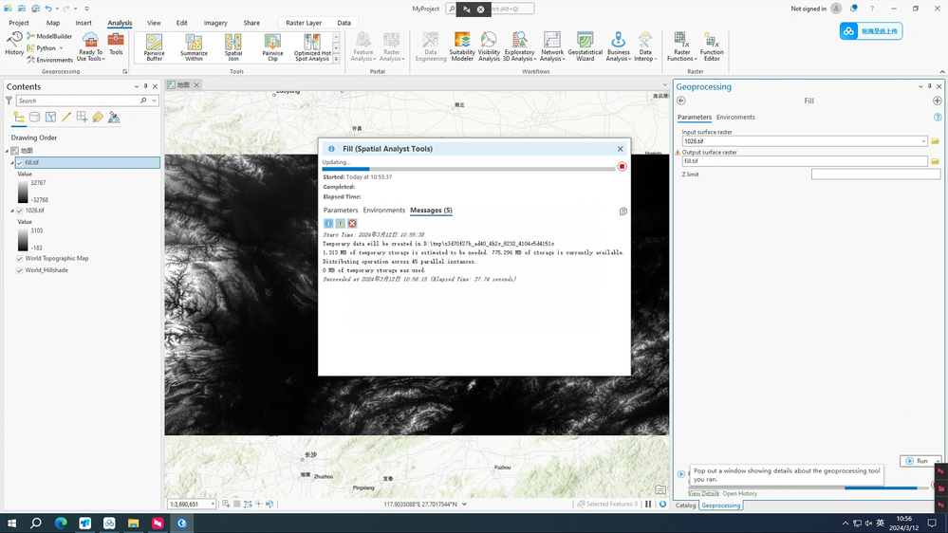Open Environments tab in Geoprocessing pane
948x533 pixels.
(735, 117)
